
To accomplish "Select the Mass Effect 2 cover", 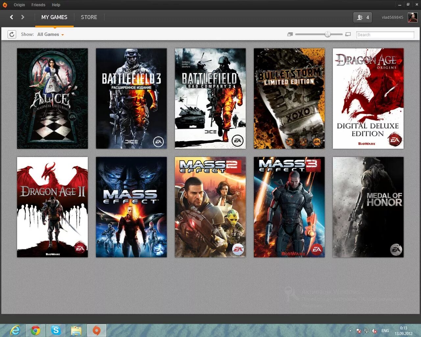I will pyautogui.click(x=210, y=207).
